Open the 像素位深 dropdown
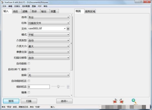 [x=49, y=52]
